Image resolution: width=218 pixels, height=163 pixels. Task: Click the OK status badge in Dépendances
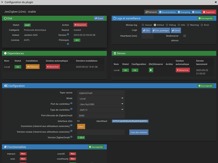click(x=18, y=67)
